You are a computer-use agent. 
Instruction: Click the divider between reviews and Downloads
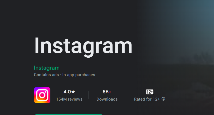coord(89,95)
